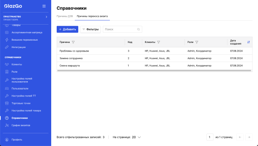
Task: Go to График визитов menu item
Action: pos(21,125)
